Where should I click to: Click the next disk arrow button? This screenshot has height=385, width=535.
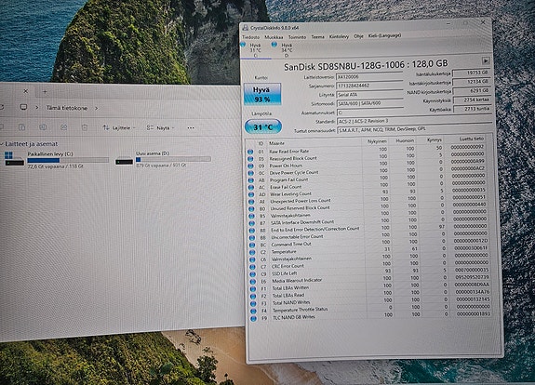point(486,60)
